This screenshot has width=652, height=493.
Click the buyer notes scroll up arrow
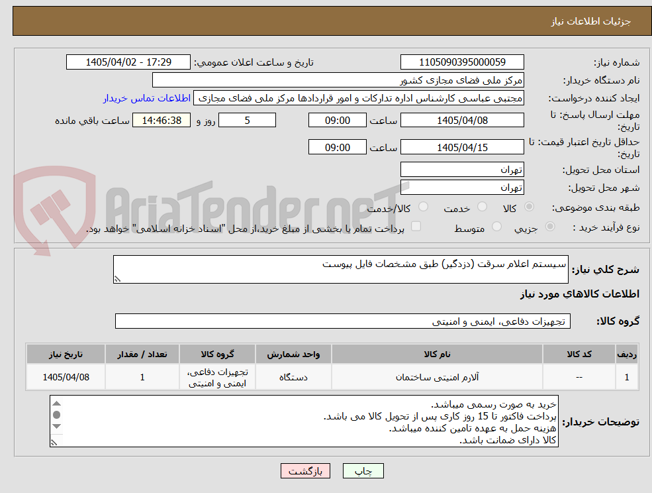(56, 404)
